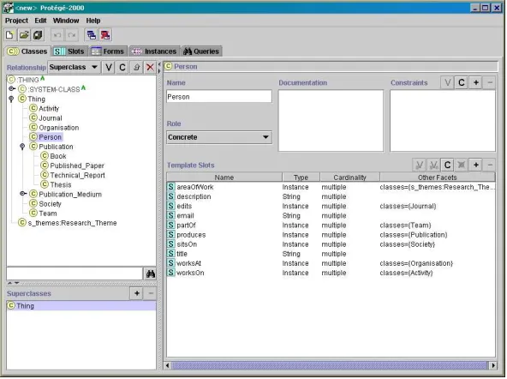Click the Cardinality column header
Viewport: 507px width, 379px height.
pos(350,177)
